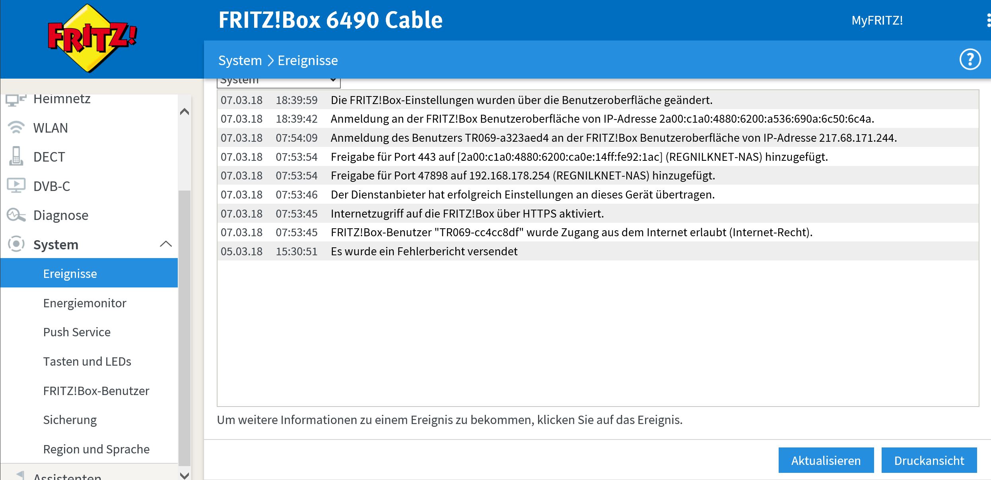Click the DECT phone icon
991x480 pixels.
pos(16,156)
